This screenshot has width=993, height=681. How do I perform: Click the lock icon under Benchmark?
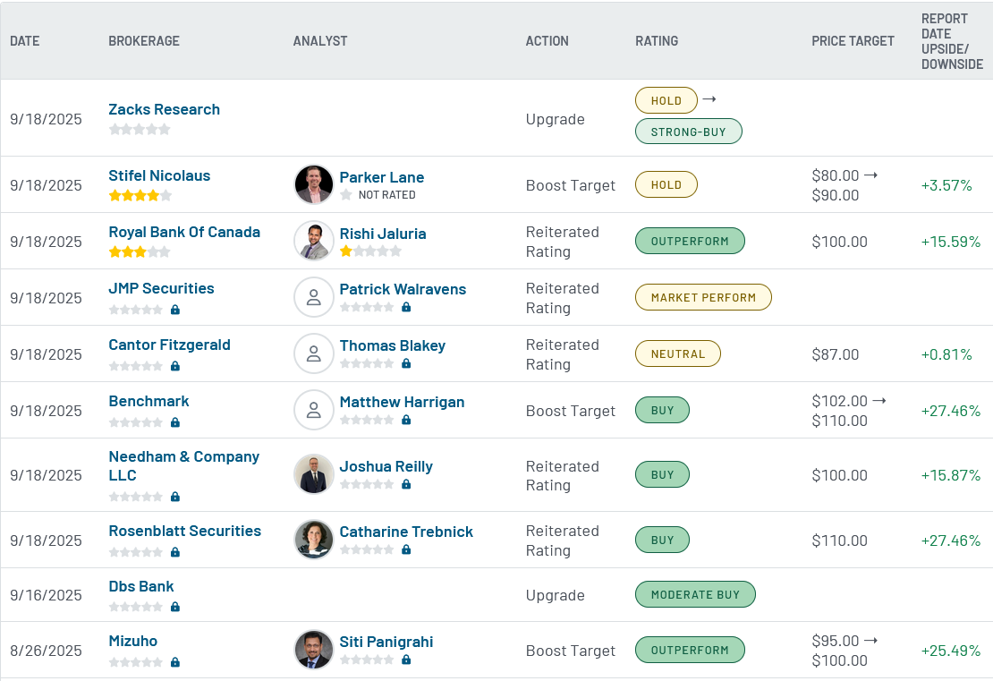pyautogui.click(x=175, y=422)
